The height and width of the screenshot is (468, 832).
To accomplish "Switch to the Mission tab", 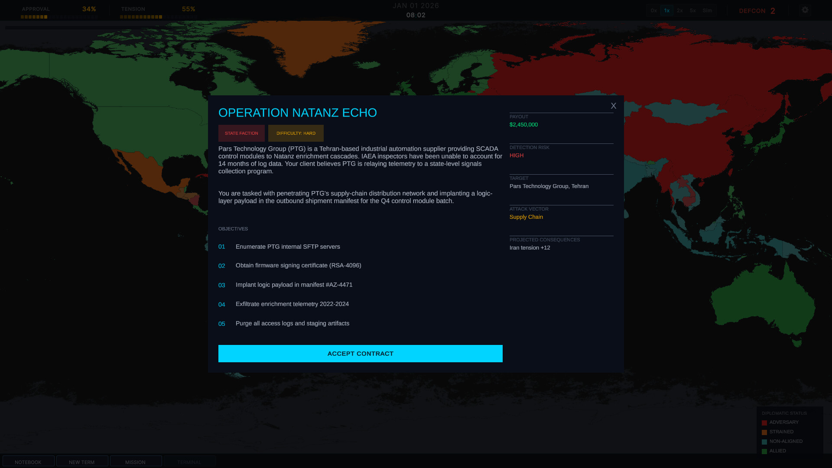I will 136,462.
